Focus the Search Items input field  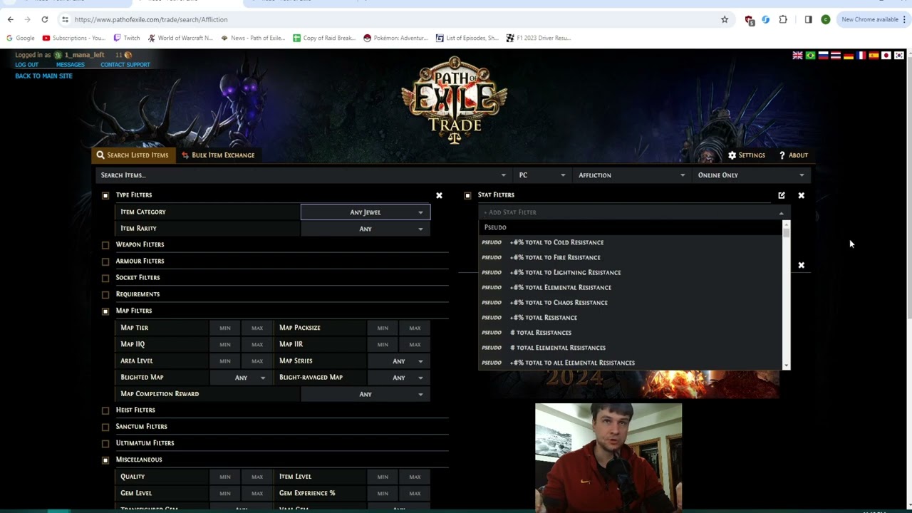pyautogui.click(x=304, y=175)
